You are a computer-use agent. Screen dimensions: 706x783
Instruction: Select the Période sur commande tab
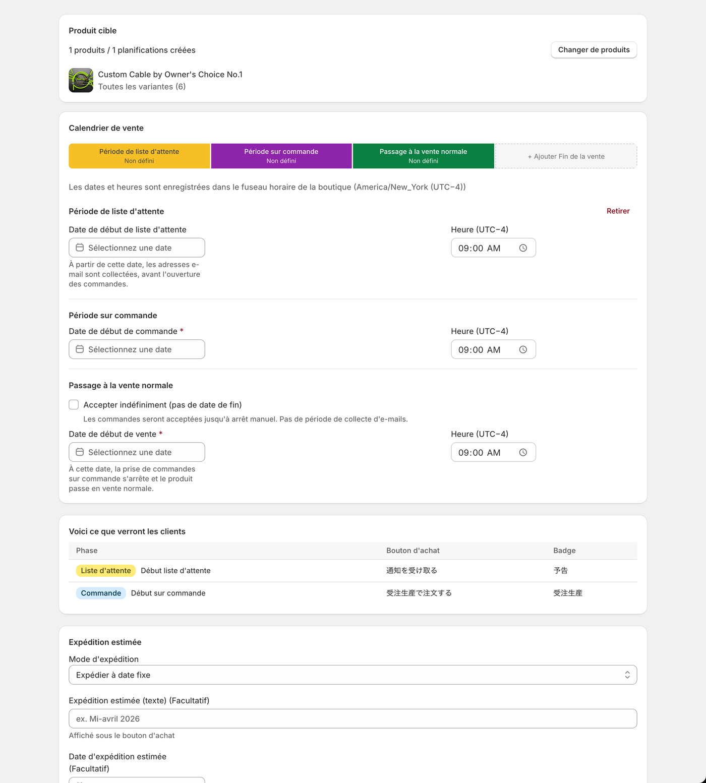point(281,156)
